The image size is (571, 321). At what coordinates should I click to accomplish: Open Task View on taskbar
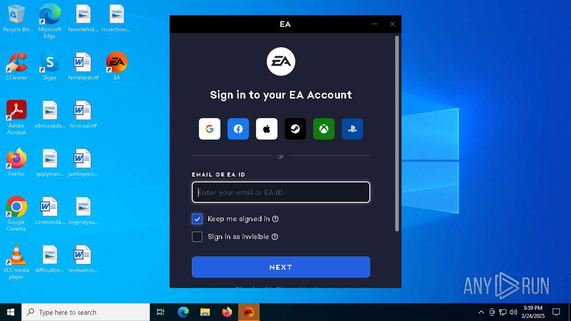tap(161, 312)
